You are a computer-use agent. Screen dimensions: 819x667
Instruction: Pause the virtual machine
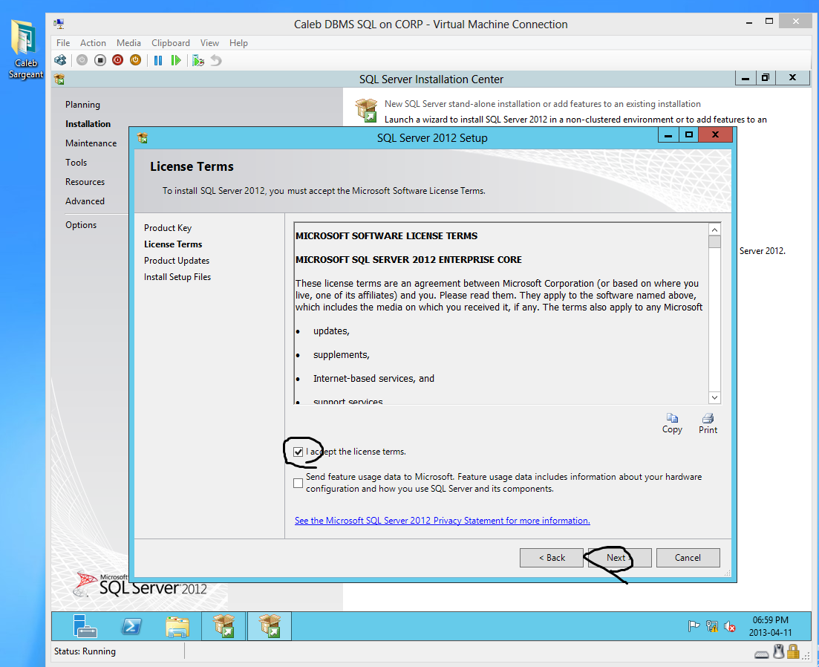coord(157,61)
